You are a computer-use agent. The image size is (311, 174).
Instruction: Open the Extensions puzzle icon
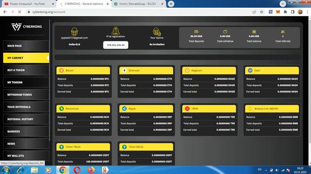coord(285,12)
